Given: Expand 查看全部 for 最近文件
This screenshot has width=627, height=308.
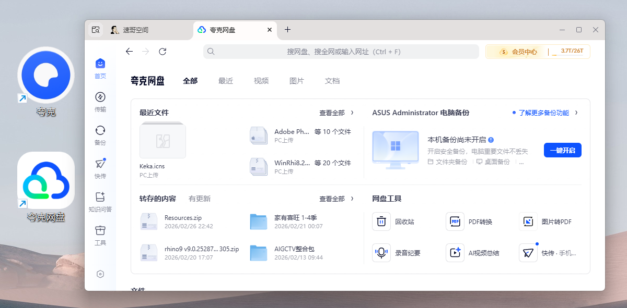Looking at the screenshot, I should point(336,113).
